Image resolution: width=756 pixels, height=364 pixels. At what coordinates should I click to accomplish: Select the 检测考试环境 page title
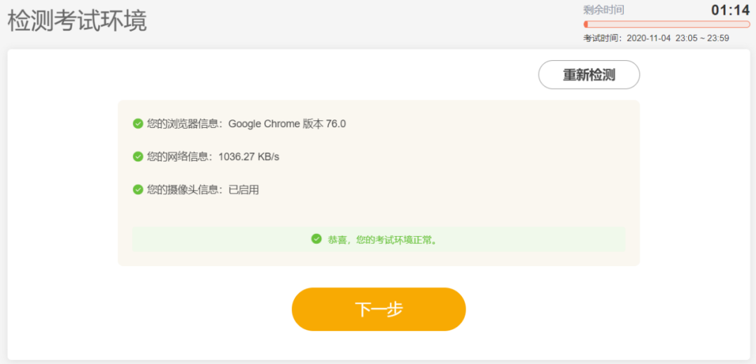click(x=77, y=20)
